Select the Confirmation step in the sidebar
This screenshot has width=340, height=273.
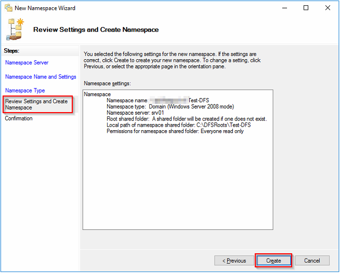click(19, 118)
